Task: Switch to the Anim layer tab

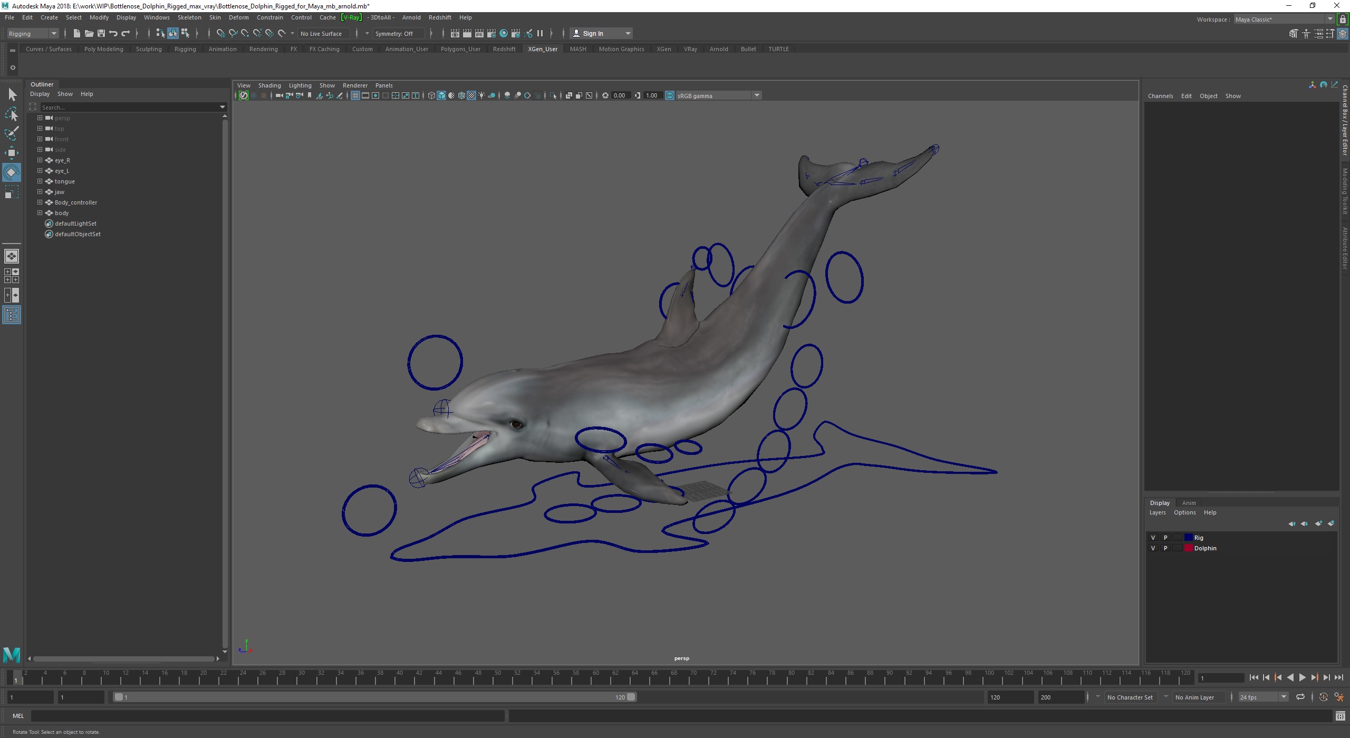Action: click(1189, 503)
